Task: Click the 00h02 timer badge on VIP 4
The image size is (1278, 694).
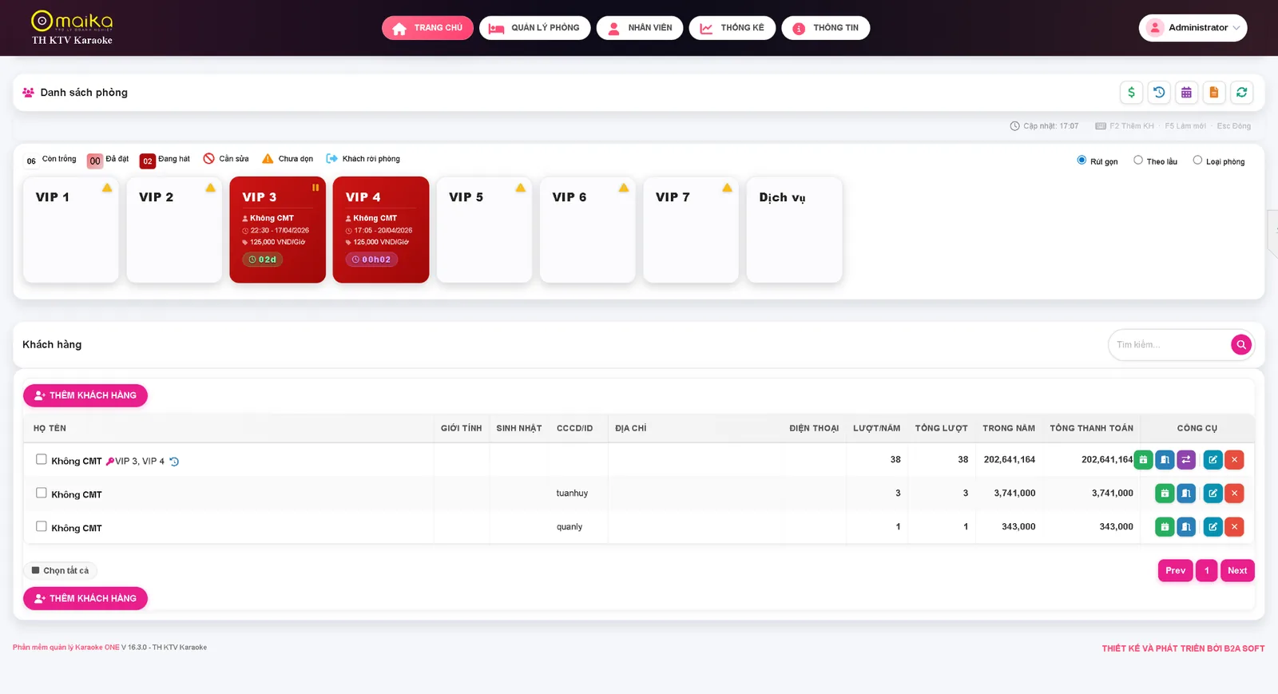Action: (371, 260)
